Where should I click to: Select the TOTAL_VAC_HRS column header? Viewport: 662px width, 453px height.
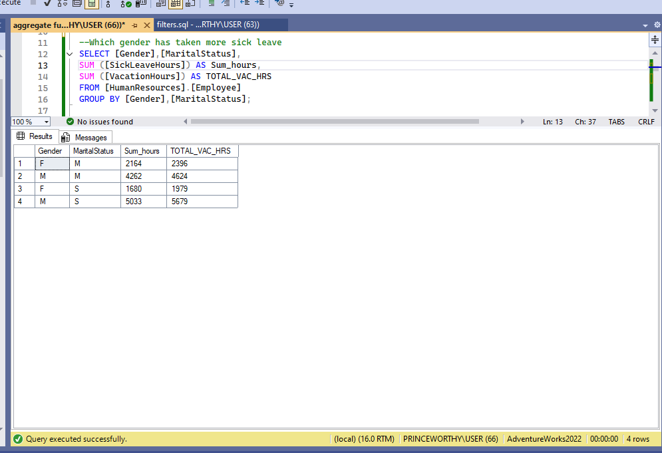pyautogui.click(x=202, y=151)
